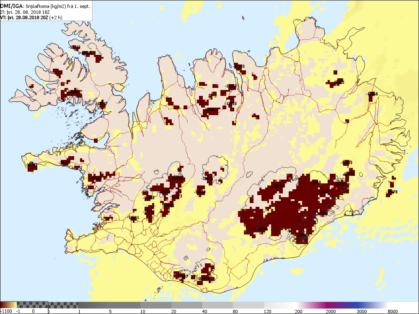
Task: Click the -18746 map value label
Action: [262, 229]
